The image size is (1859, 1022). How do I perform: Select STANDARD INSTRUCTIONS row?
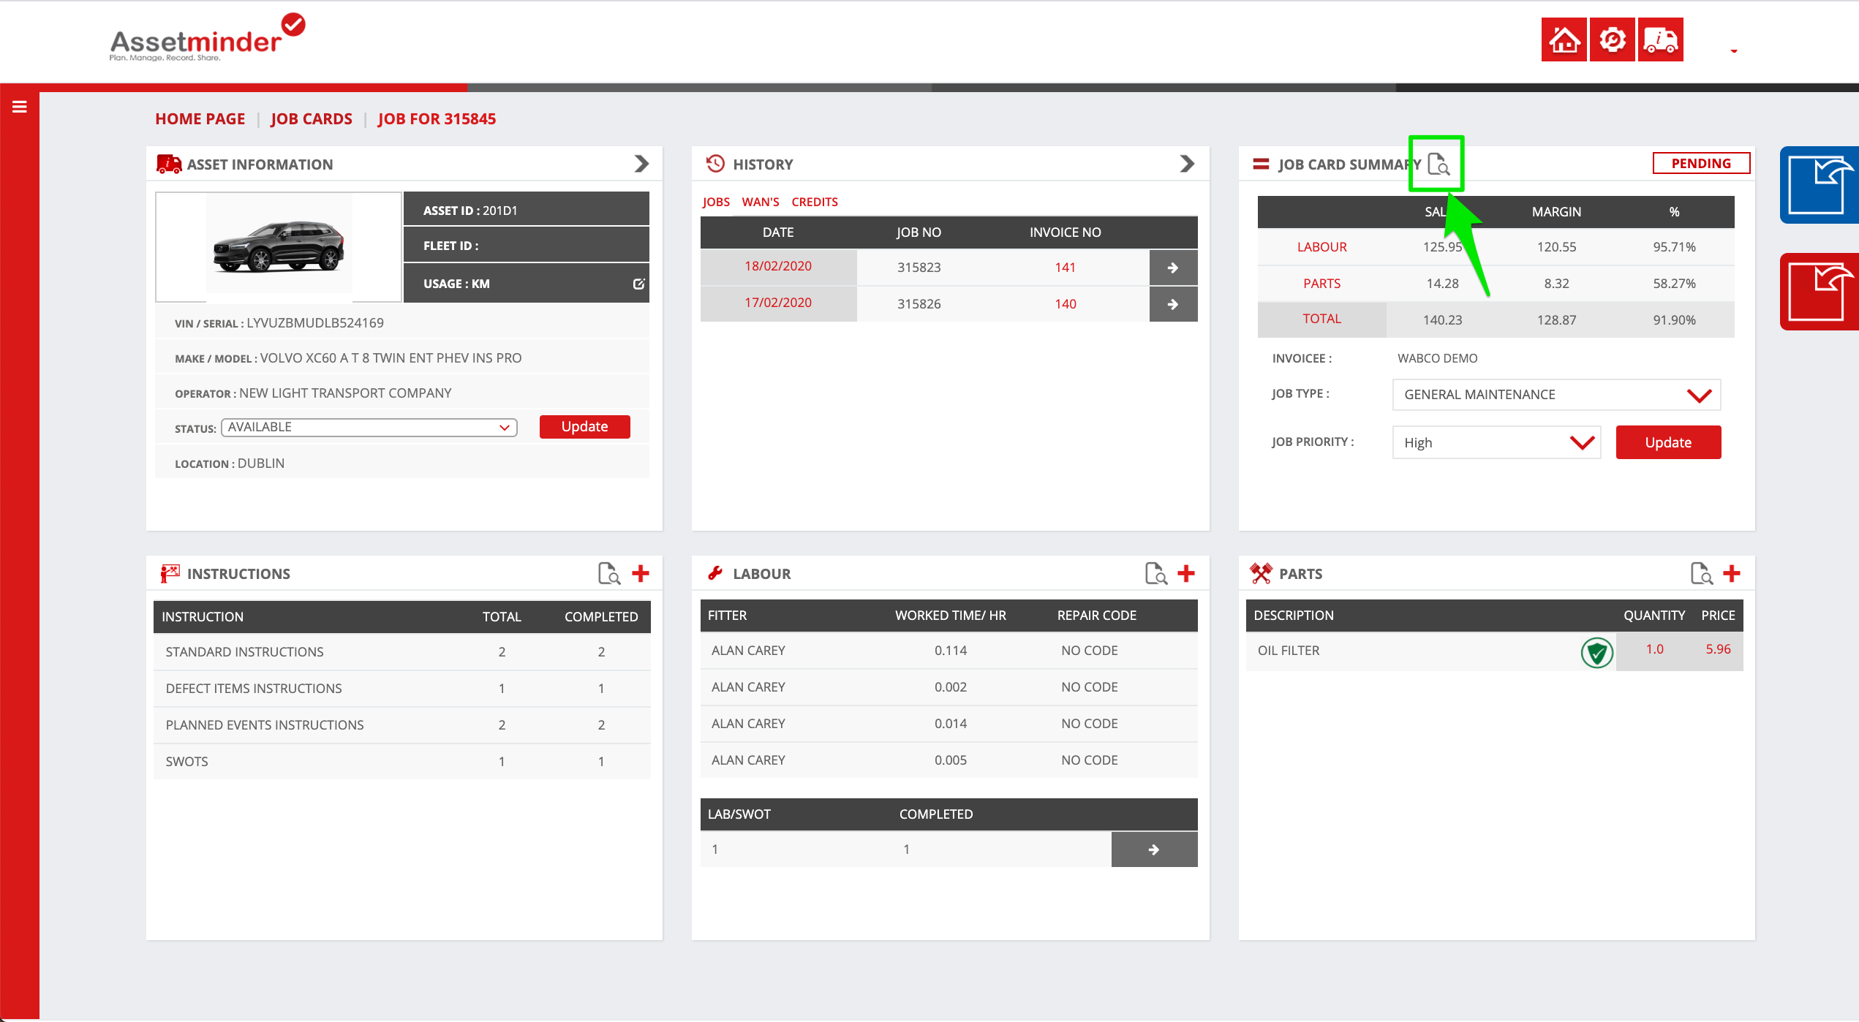(402, 652)
